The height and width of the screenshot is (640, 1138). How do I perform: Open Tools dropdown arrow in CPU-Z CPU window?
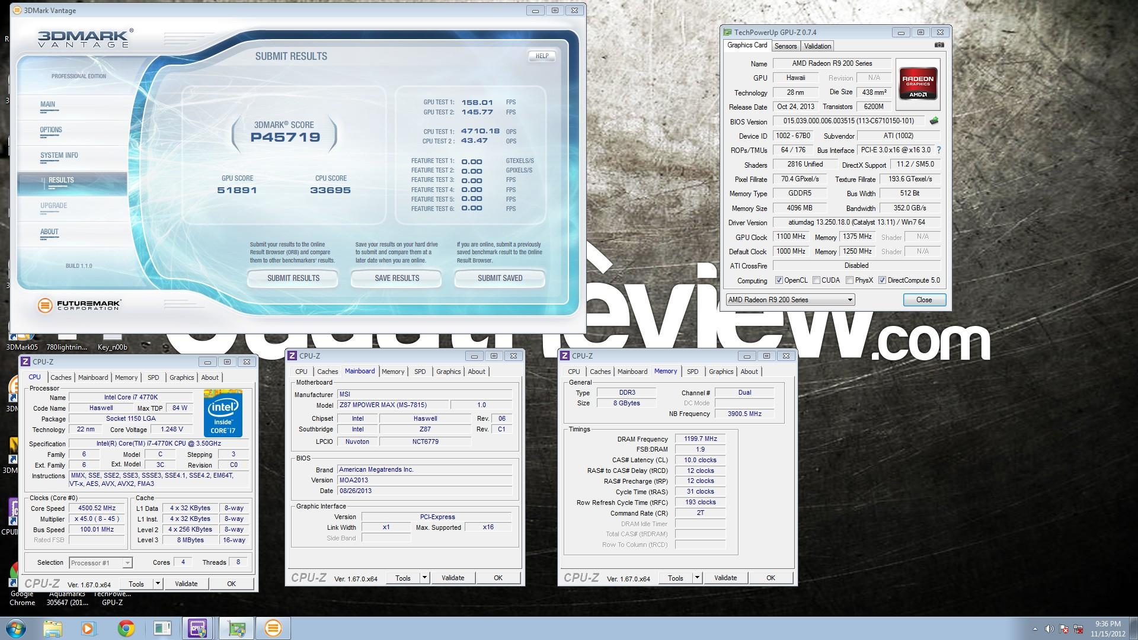(158, 584)
